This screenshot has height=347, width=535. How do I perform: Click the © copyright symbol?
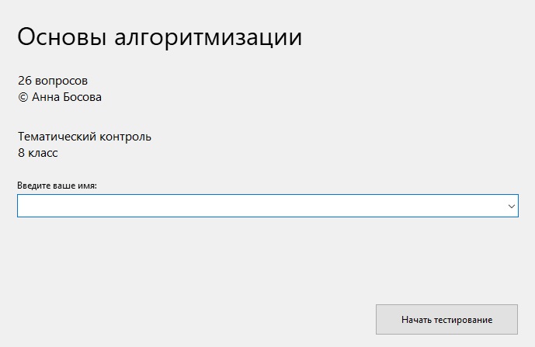click(23, 98)
